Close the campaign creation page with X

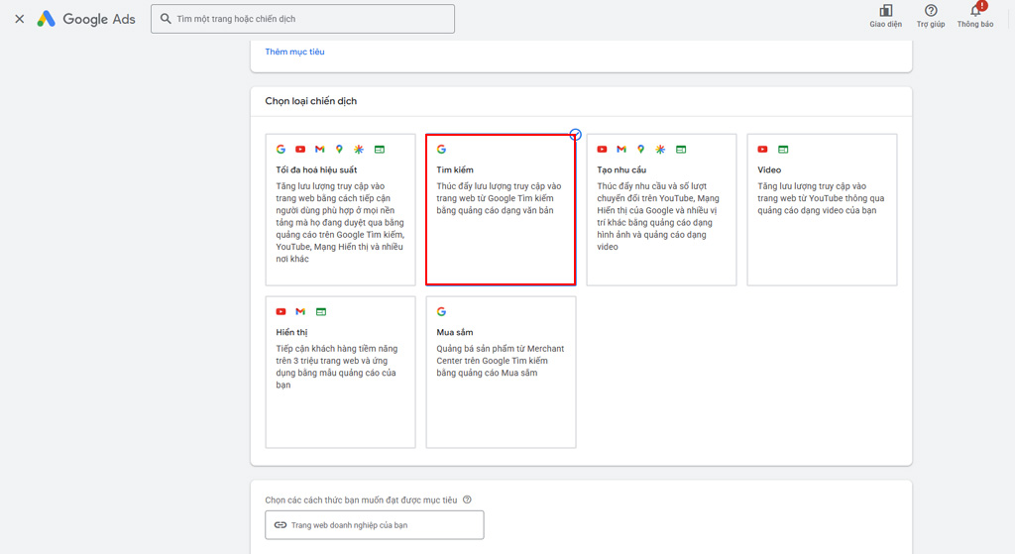tap(20, 19)
